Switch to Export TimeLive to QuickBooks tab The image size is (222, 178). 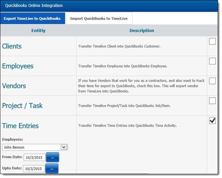tap(33, 19)
